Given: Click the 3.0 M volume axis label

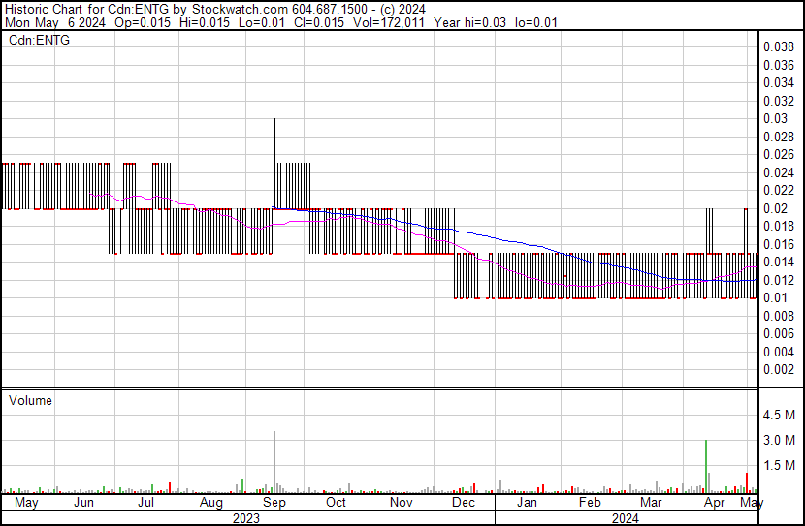Looking at the screenshot, I should click(x=781, y=440).
